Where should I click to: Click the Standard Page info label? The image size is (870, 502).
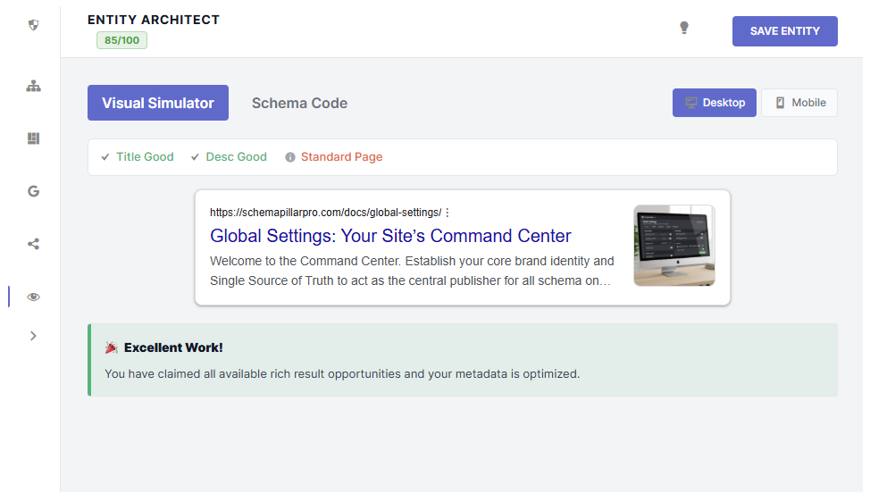pyautogui.click(x=342, y=157)
